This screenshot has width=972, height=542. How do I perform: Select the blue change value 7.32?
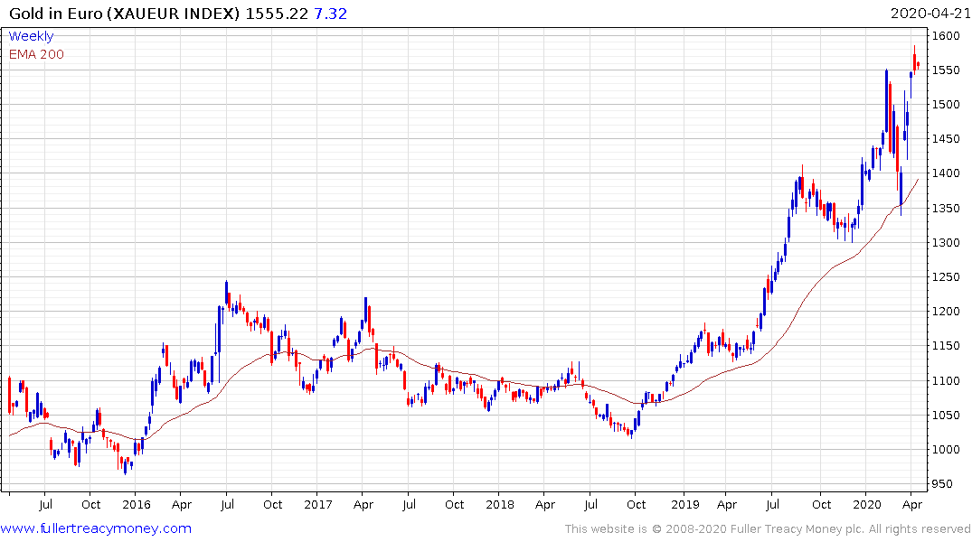click(x=330, y=14)
